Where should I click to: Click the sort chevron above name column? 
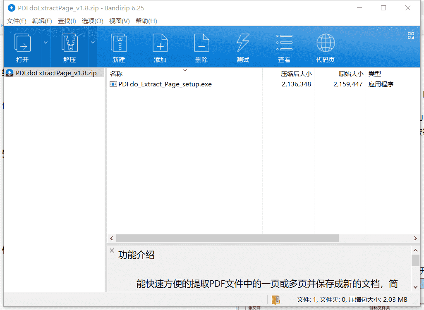[x=185, y=70]
